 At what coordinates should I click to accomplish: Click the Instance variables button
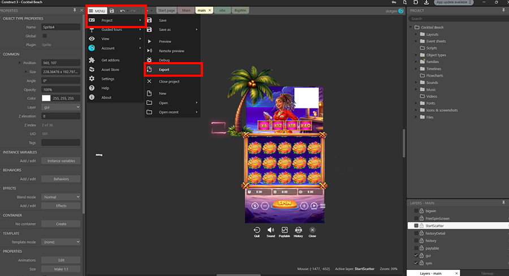tap(61, 161)
